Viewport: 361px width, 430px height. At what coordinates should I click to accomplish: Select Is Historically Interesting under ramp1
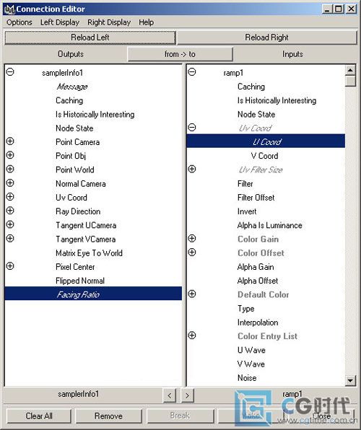coord(277,100)
